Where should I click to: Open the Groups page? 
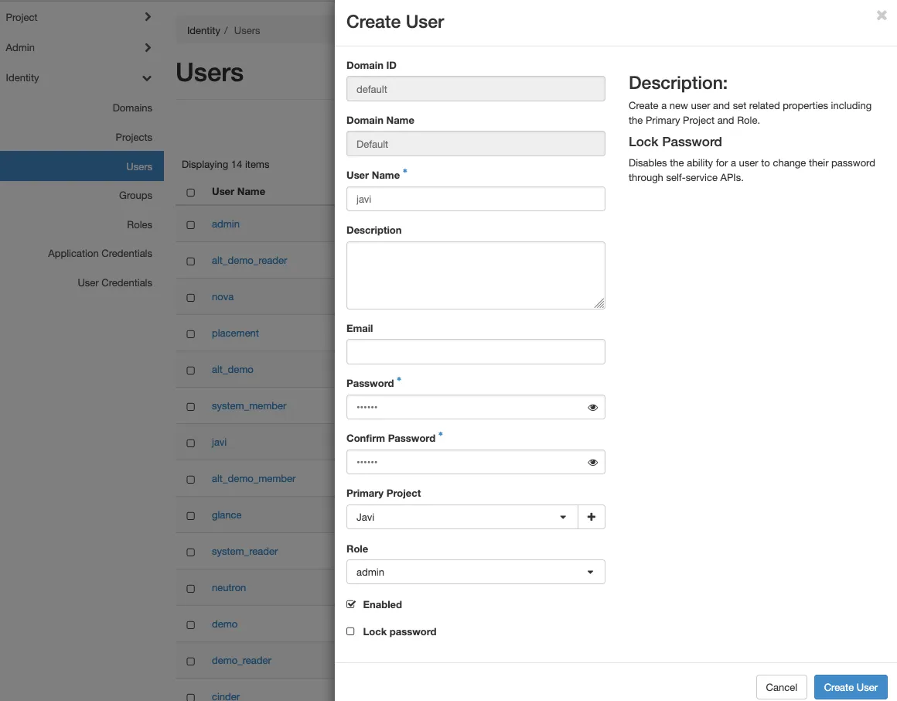[135, 195]
